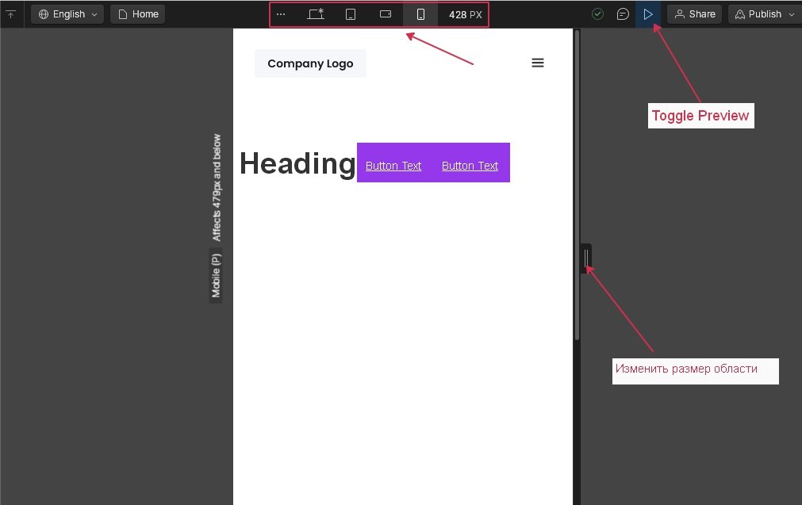Open the English language dropdown
The height and width of the screenshot is (505, 802).
pos(67,14)
